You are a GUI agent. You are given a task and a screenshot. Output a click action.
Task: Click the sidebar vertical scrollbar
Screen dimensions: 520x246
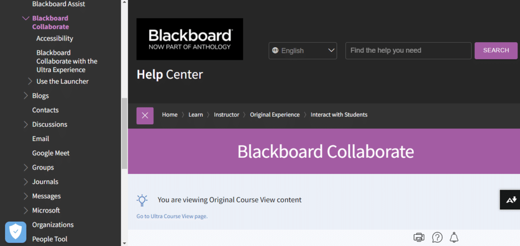[124, 132]
